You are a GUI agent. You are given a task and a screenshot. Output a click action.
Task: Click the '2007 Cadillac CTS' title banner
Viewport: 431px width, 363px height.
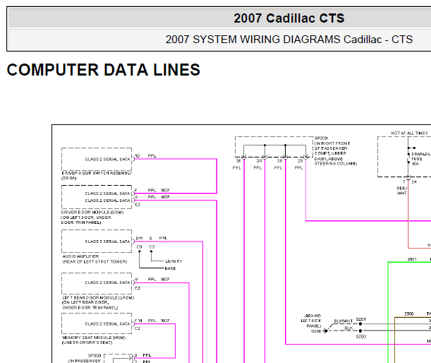tap(289, 18)
